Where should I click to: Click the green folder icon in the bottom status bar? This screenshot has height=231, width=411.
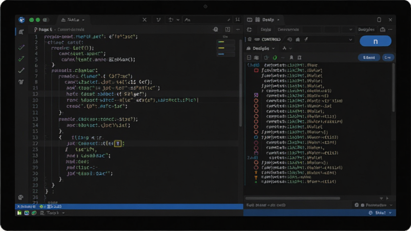point(19,213)
